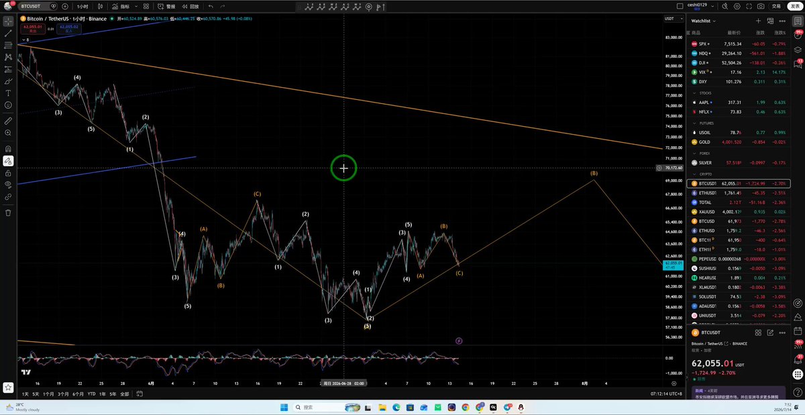Toggle hide all drawings eye icon
Screen dimensions: 805x415
(8, 184)
